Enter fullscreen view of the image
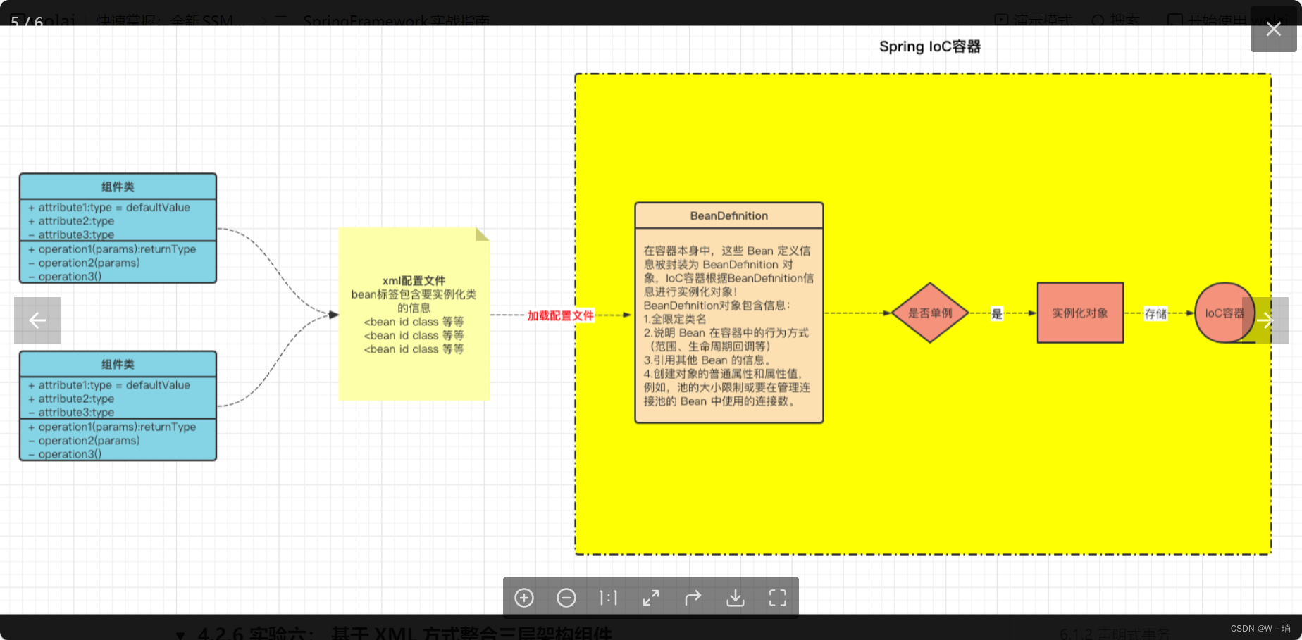 click(x=778, y=598)
